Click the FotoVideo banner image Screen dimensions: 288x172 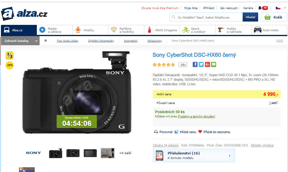pos(27,170)
